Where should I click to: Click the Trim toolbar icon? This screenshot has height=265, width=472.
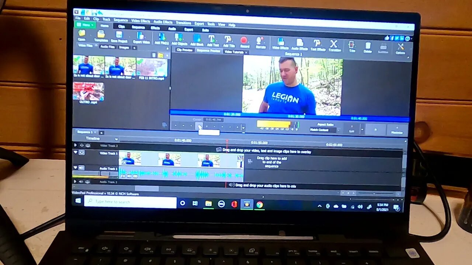(352, 46)
